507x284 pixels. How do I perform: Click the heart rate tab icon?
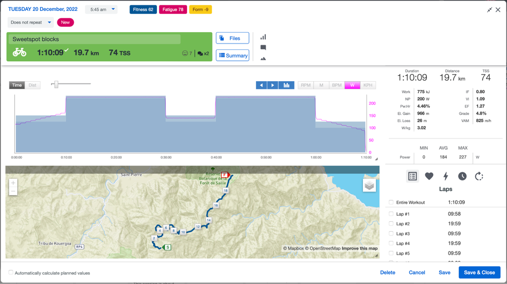[429, 176]
